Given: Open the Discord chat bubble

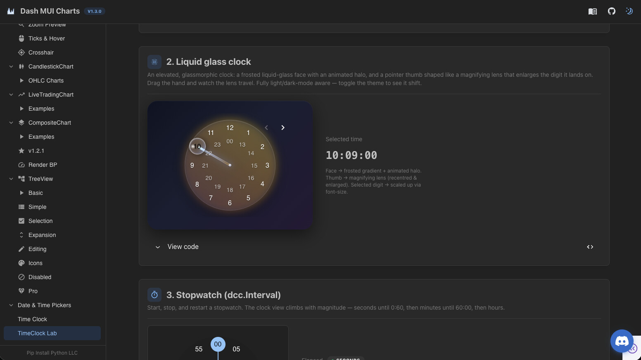Looking at the screenshot, I should 622,341.
